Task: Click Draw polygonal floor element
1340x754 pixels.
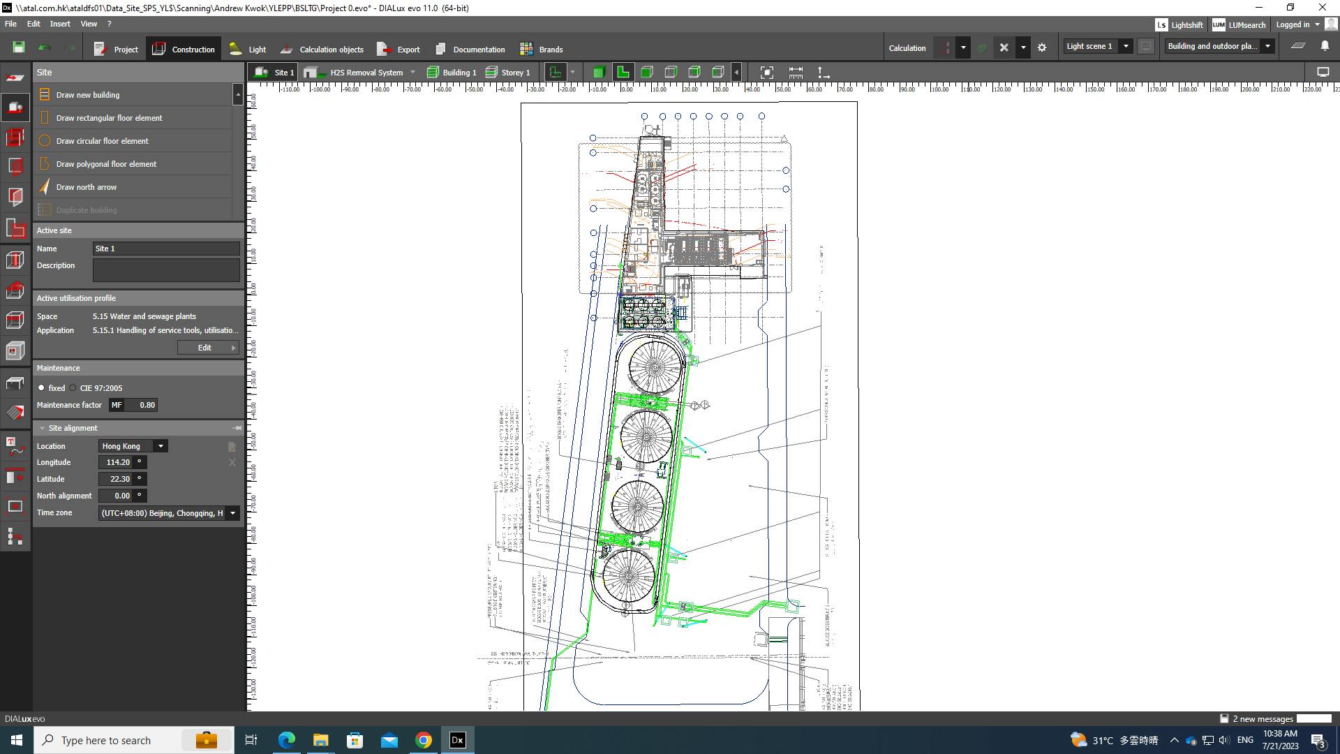Action: pyautogui.click(x=106, y=164)
